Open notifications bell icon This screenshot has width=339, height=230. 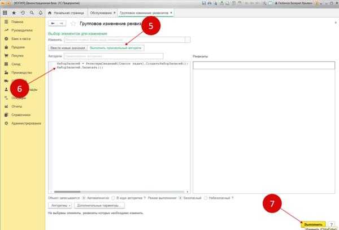(x=41, y=13)
